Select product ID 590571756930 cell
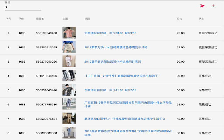This screenshot has width=224, height=140. pyautogui.click(x=47, y=104)
